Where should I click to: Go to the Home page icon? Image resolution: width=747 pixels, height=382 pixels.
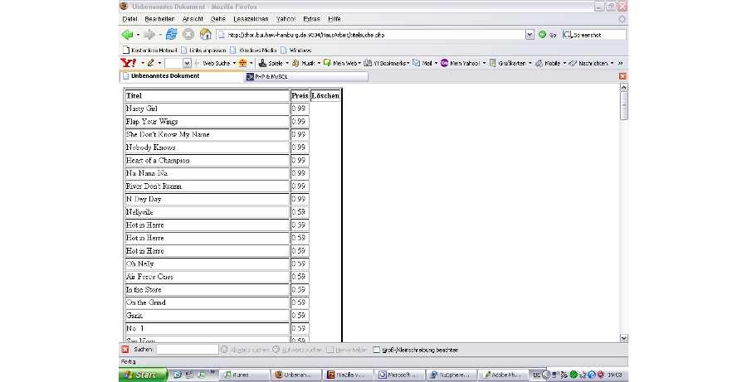205,35
